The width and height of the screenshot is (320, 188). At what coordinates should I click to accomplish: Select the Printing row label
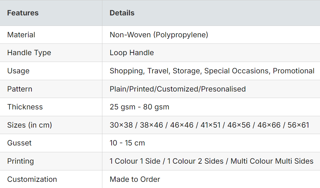(20, 161)
